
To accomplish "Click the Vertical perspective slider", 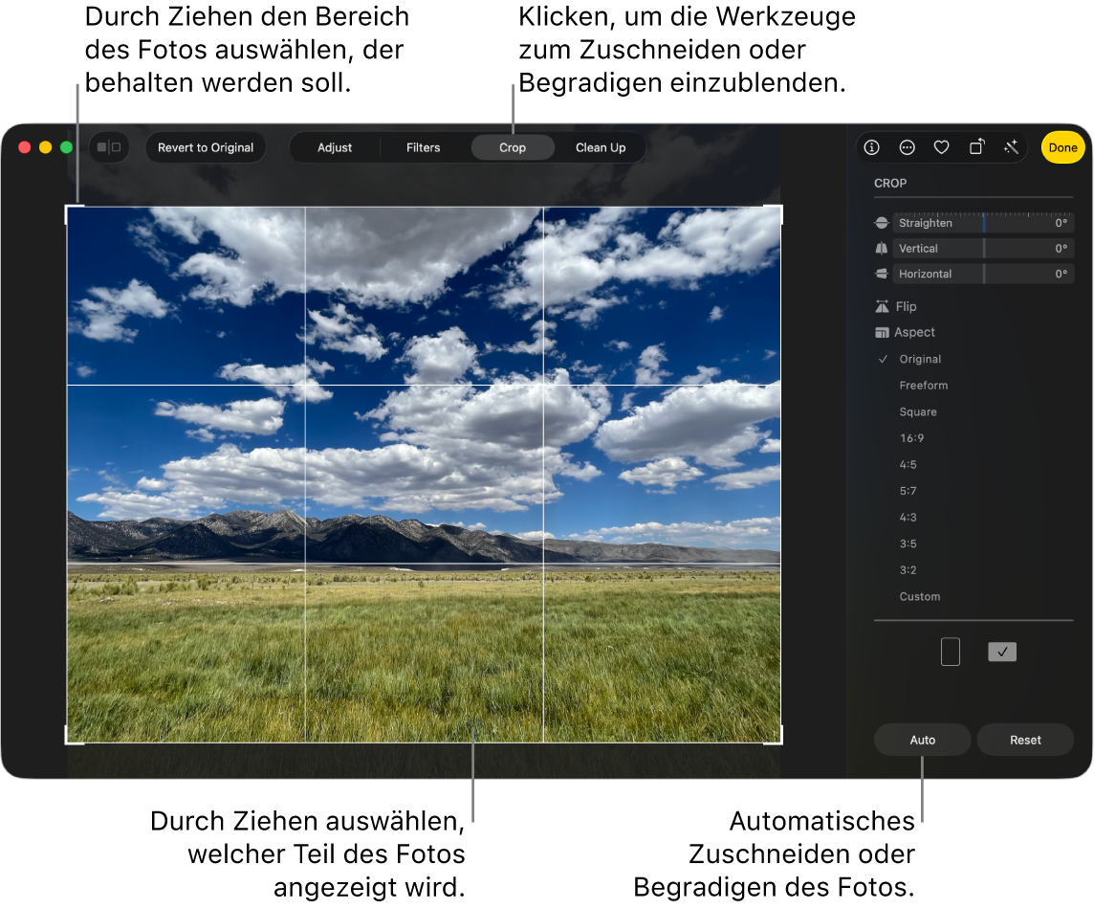I will pyautogui.click(x=983, y=249).
